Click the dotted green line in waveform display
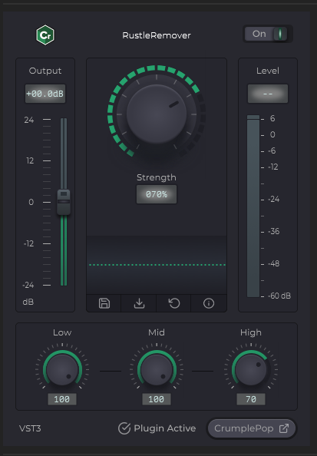317x456 pixels. (x=157, y=265)
